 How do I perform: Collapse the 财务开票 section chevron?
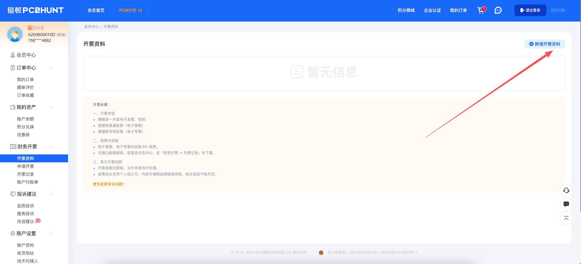click(51, 147)
